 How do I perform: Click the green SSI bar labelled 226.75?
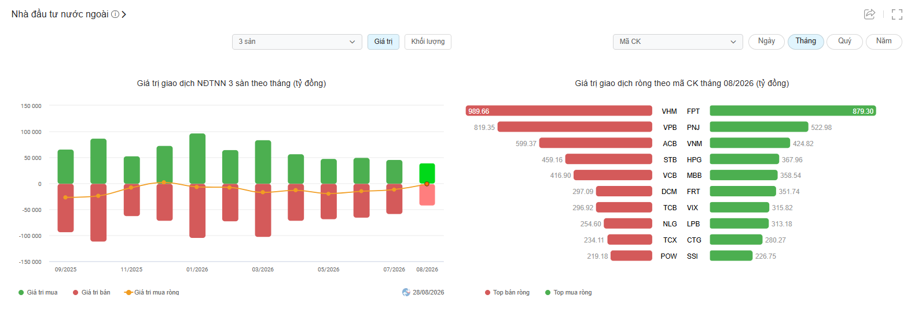pos(731,256)
